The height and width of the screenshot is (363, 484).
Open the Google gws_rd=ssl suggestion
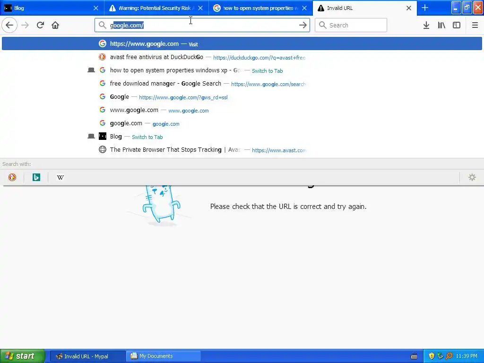242,96
